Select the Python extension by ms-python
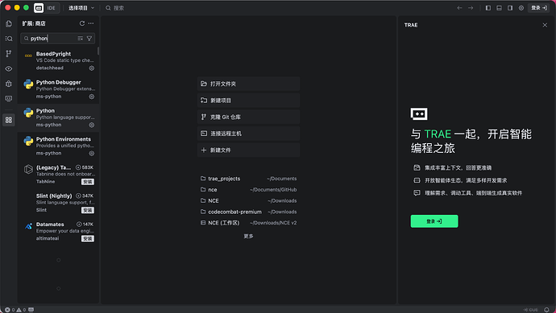The width and height of the screenshot is (556, 313). pos(59,117)
